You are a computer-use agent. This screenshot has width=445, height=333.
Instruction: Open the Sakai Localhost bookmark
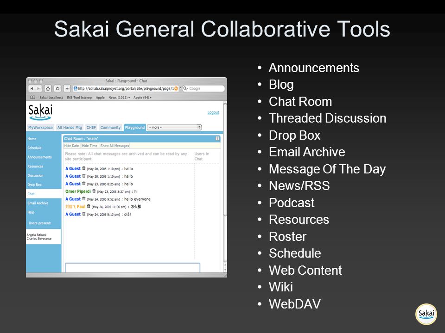coord(51,98)
